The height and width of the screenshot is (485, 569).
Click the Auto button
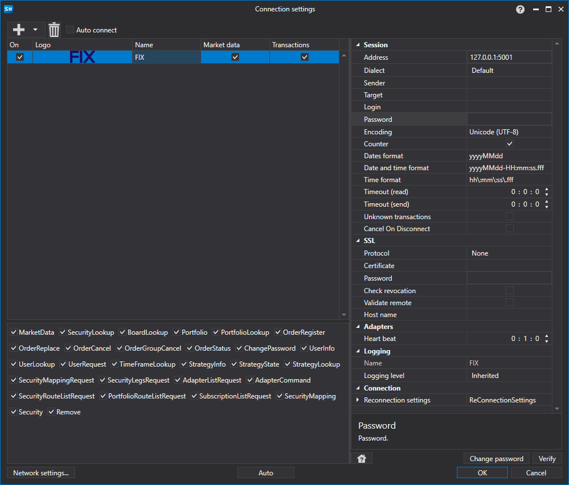(265, 472)
